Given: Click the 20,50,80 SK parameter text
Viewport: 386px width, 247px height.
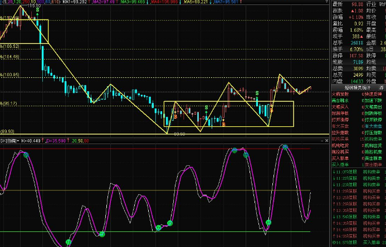Looking at the screenshot, I should (x=80, y=141).
